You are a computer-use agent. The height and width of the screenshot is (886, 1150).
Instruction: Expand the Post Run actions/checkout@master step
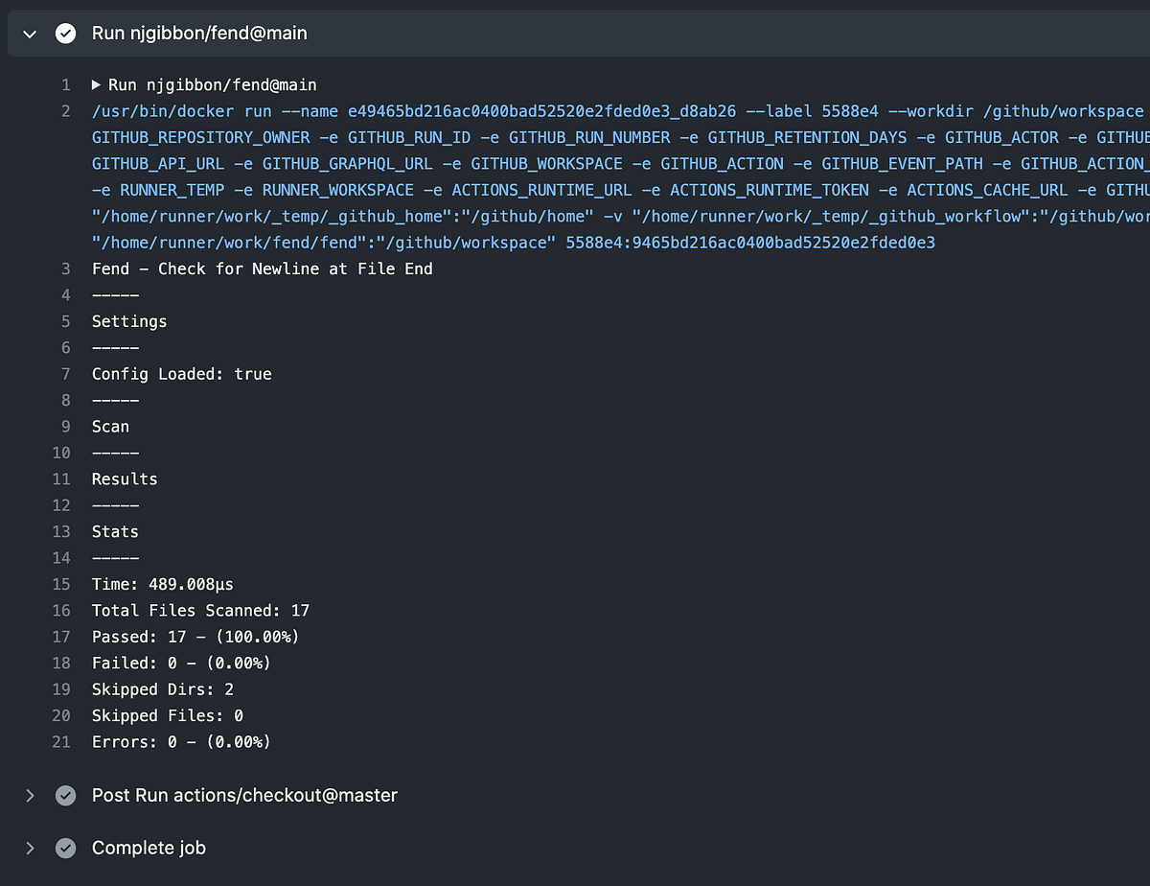[28, 795]
